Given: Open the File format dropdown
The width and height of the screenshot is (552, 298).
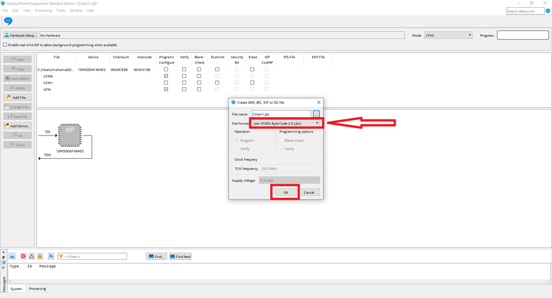Looking at the screenshot, I should [286, 123].
